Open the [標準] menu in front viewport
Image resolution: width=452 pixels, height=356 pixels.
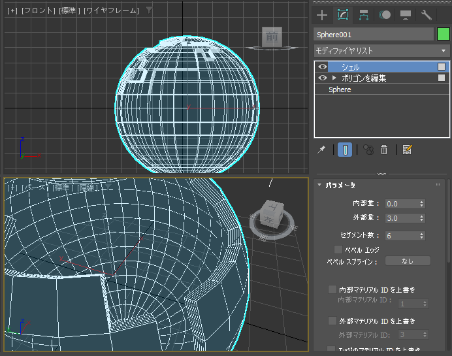[69, 10]
